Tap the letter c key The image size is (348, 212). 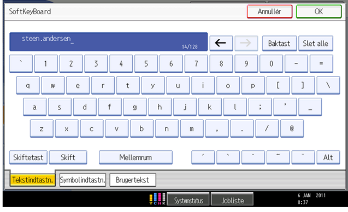[x=92, y=128]
